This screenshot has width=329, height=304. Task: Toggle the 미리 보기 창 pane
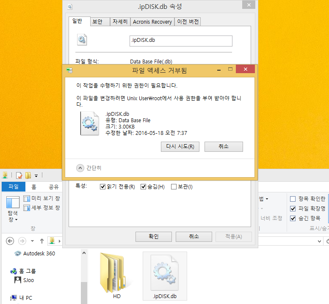point(41,198)
